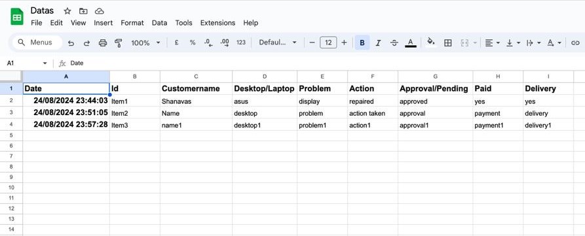Move document using folder icon
The height and width of the screenshot is (236, 585).
click(83, 11)
